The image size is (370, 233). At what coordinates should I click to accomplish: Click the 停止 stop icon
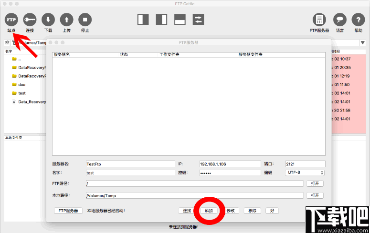click(85, 20)
